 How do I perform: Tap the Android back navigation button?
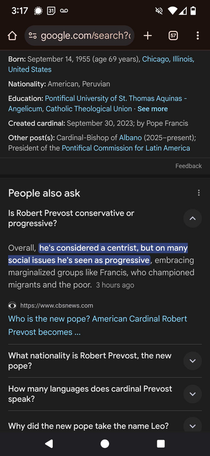(x=49, y=443)
